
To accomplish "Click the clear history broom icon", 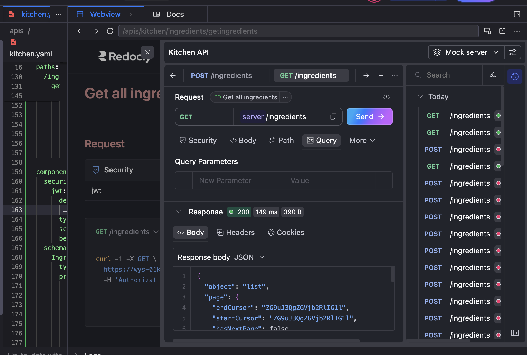I will 493,75.
